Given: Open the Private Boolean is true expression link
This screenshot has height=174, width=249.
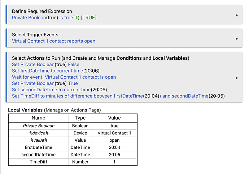Looking at the screenshot, I should coord(54,18).
